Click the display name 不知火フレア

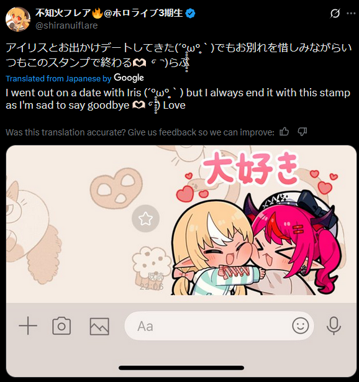[x=63, y=13]
